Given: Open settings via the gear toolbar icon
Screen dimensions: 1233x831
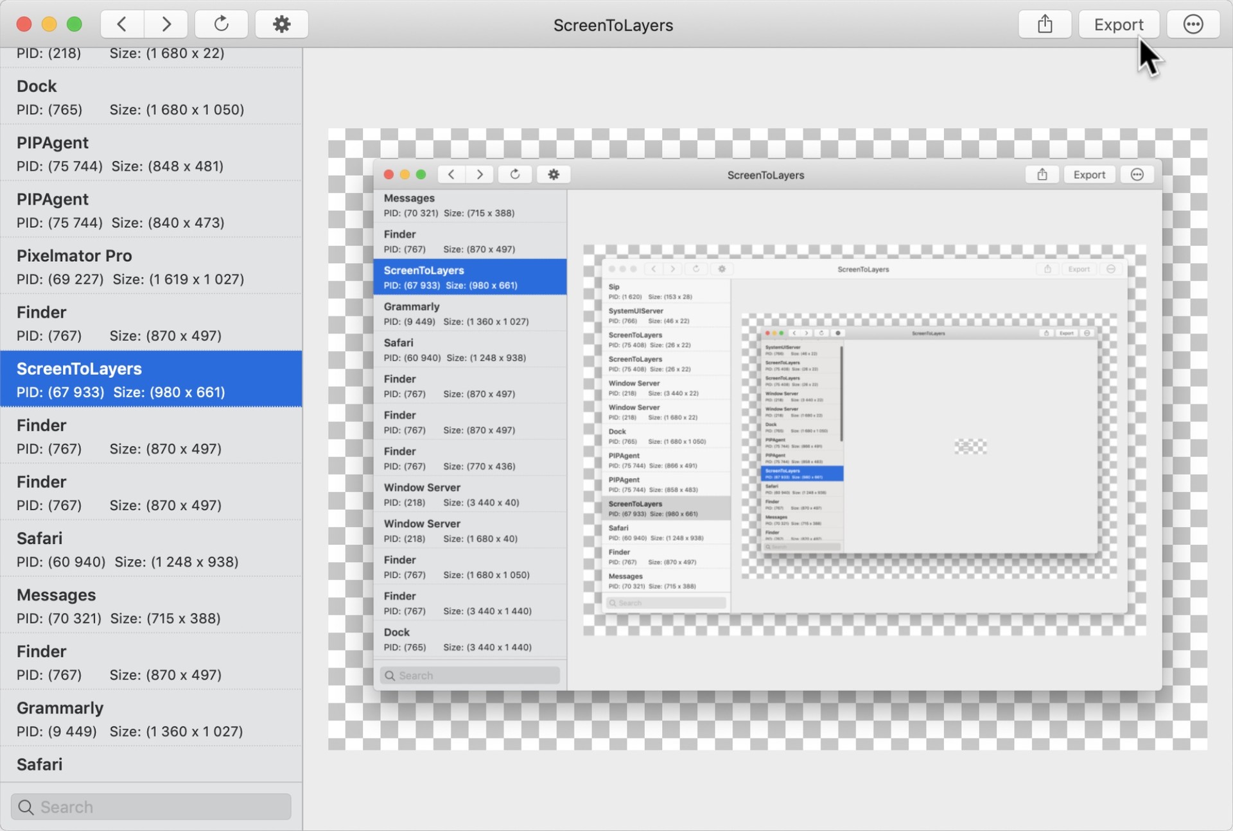Looking at the screenshot, I should 282,24.
